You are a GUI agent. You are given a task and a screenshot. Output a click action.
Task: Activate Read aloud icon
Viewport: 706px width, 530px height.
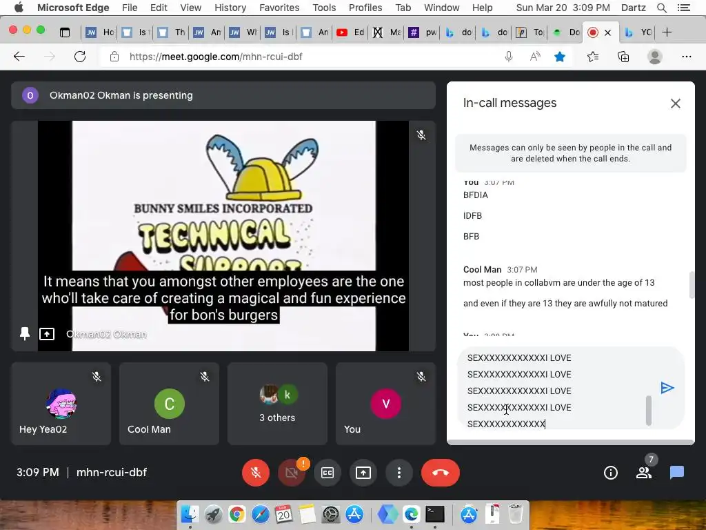pyautogui.click(x=535, y=57)
